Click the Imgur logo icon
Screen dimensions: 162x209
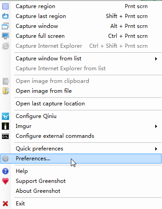point(5,126)
